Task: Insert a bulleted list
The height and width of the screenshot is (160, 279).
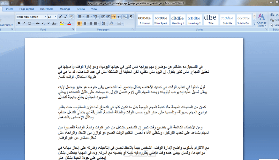Action: [80, 17]
